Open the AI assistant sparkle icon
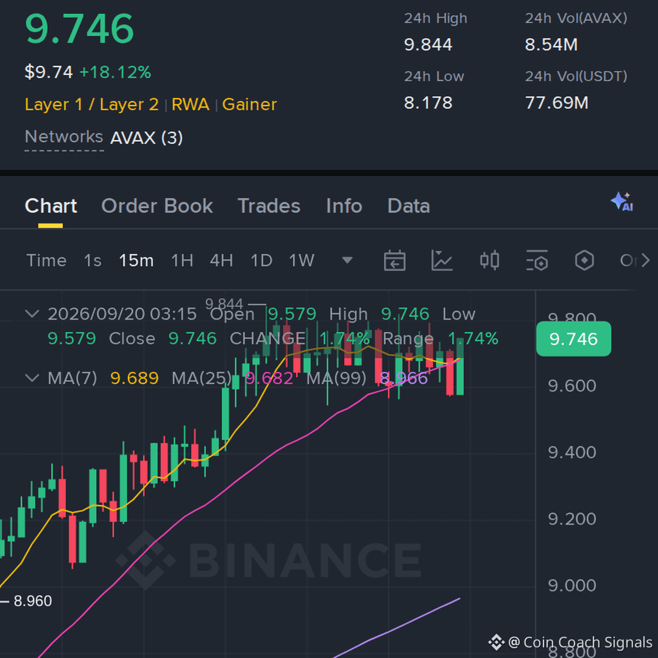The width and height of the screenshot is (658, 658). coord(622,202)
